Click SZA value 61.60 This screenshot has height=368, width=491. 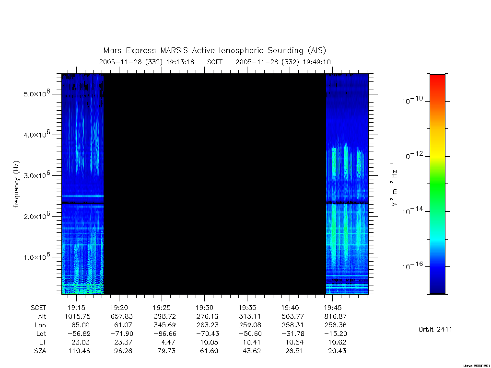click(x=209, y=351)
